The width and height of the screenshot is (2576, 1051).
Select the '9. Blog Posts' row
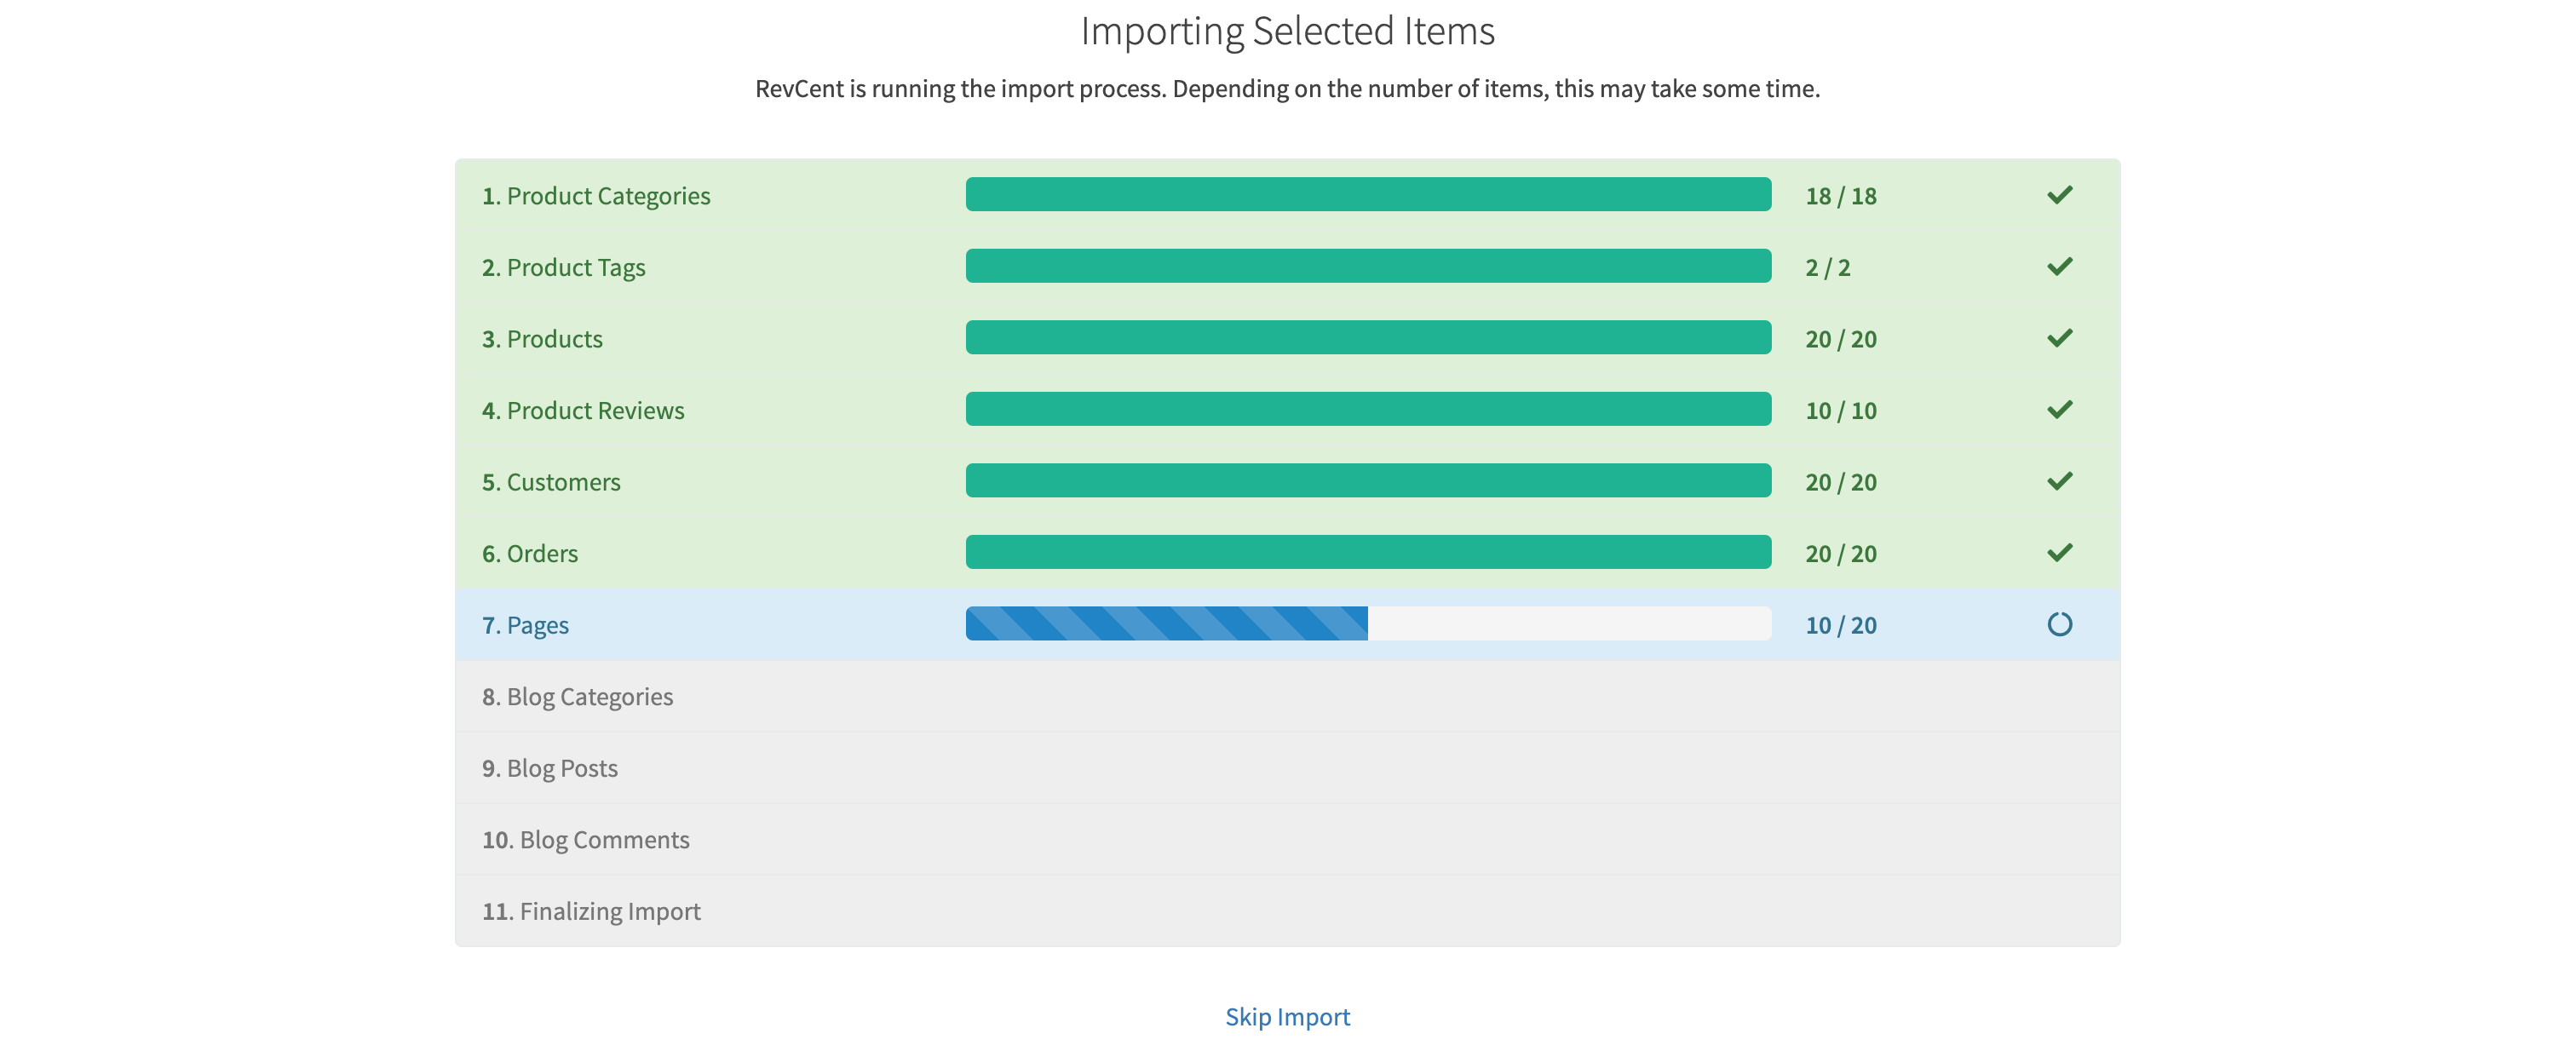(549, 768)
